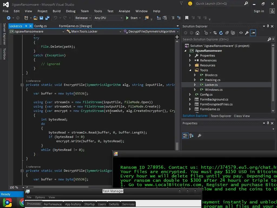Open a file with the folder icon
The image size is (277, 208).
(35, 18)
